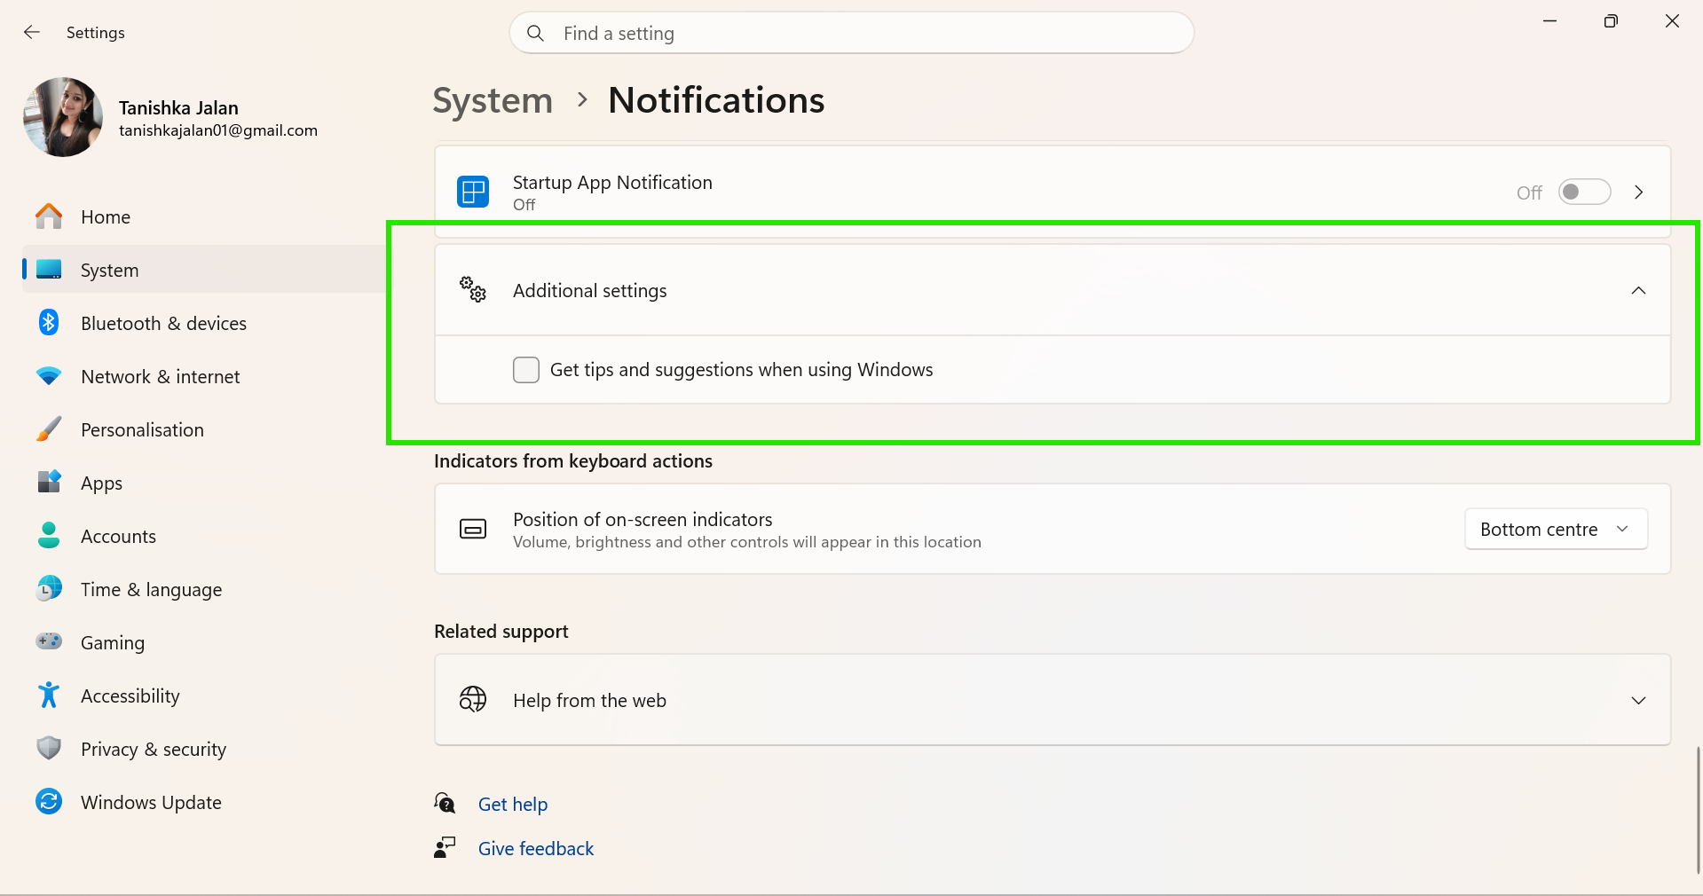Click System in the breadcrumb
This screenshot has height=896, width=1703.
pos(493,100)
